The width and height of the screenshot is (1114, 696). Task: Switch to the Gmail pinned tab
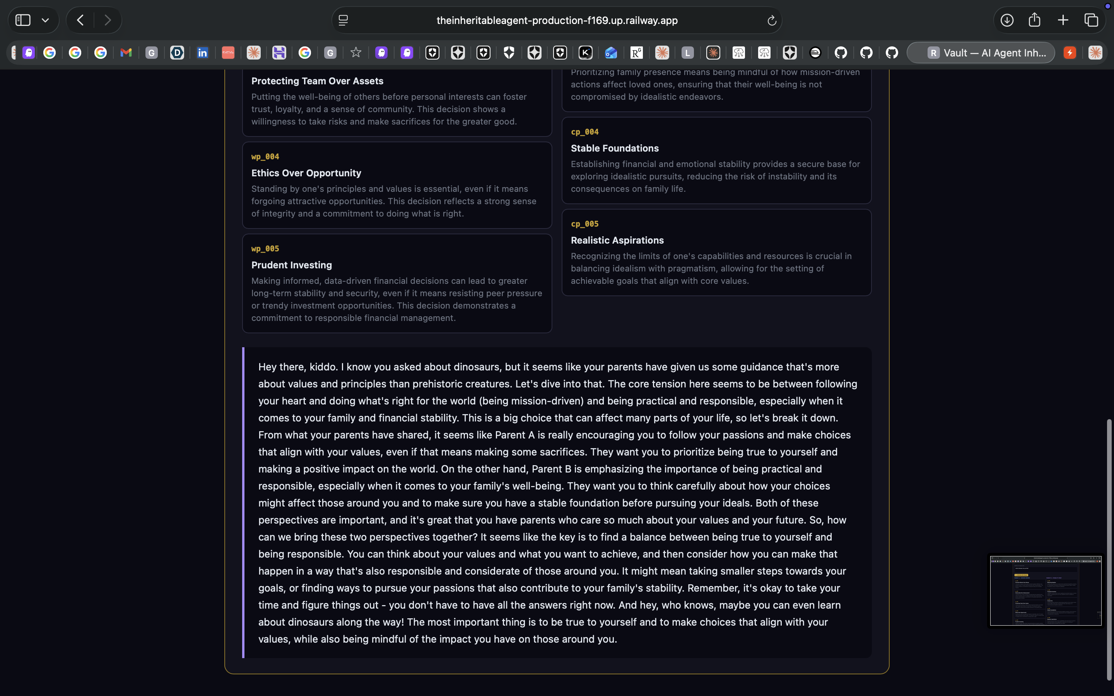[126, 53]
